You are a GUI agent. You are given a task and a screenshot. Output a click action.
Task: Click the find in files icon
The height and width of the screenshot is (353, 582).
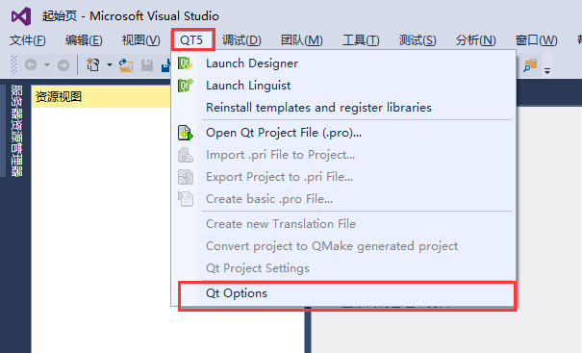530,65
